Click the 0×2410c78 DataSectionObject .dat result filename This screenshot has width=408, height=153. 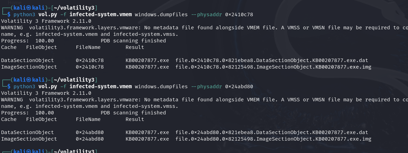pos(272,60)
